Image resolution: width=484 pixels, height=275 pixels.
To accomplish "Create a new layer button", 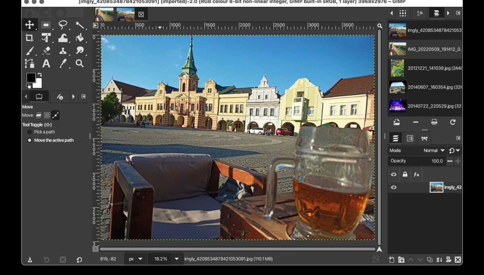I will point(391,260).
